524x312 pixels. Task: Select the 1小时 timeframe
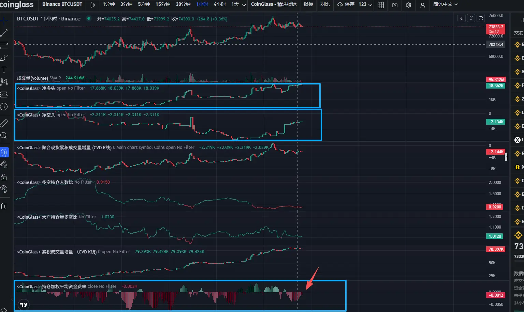[202, 4]
